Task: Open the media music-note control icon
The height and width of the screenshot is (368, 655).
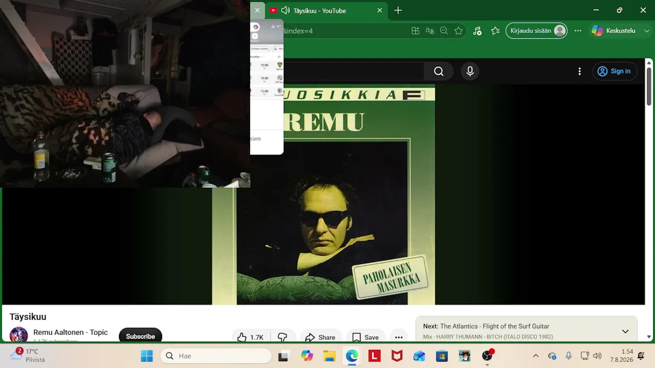Action: pos(477,31)
